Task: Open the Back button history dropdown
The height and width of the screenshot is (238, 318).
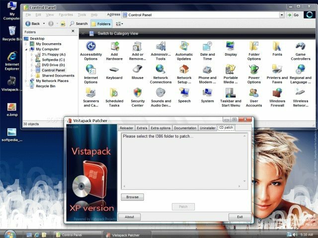Action: 44,23
